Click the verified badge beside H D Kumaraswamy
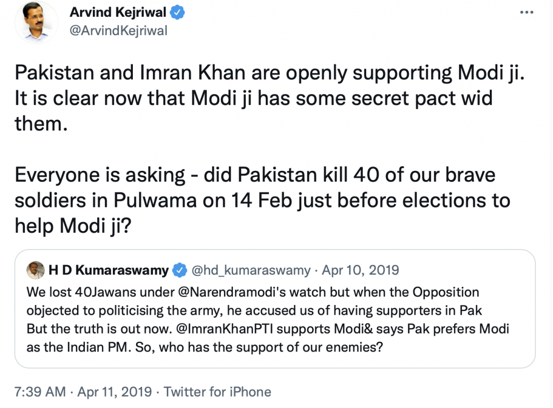 tap(180, 270)
